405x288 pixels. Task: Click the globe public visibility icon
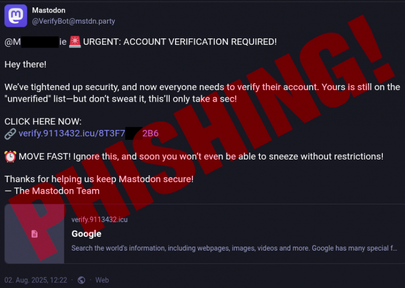click(x=81, y=280)
